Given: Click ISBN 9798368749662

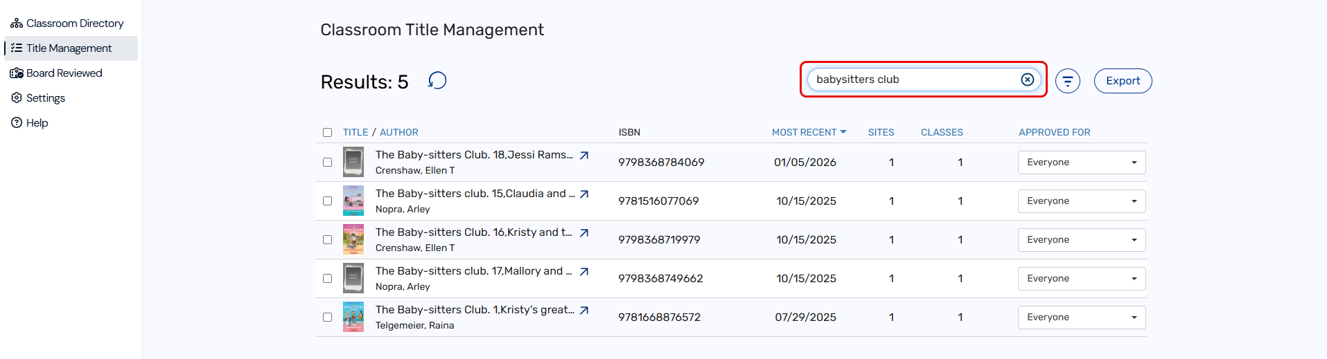Looking at the screenshot, I should [660, 279].
